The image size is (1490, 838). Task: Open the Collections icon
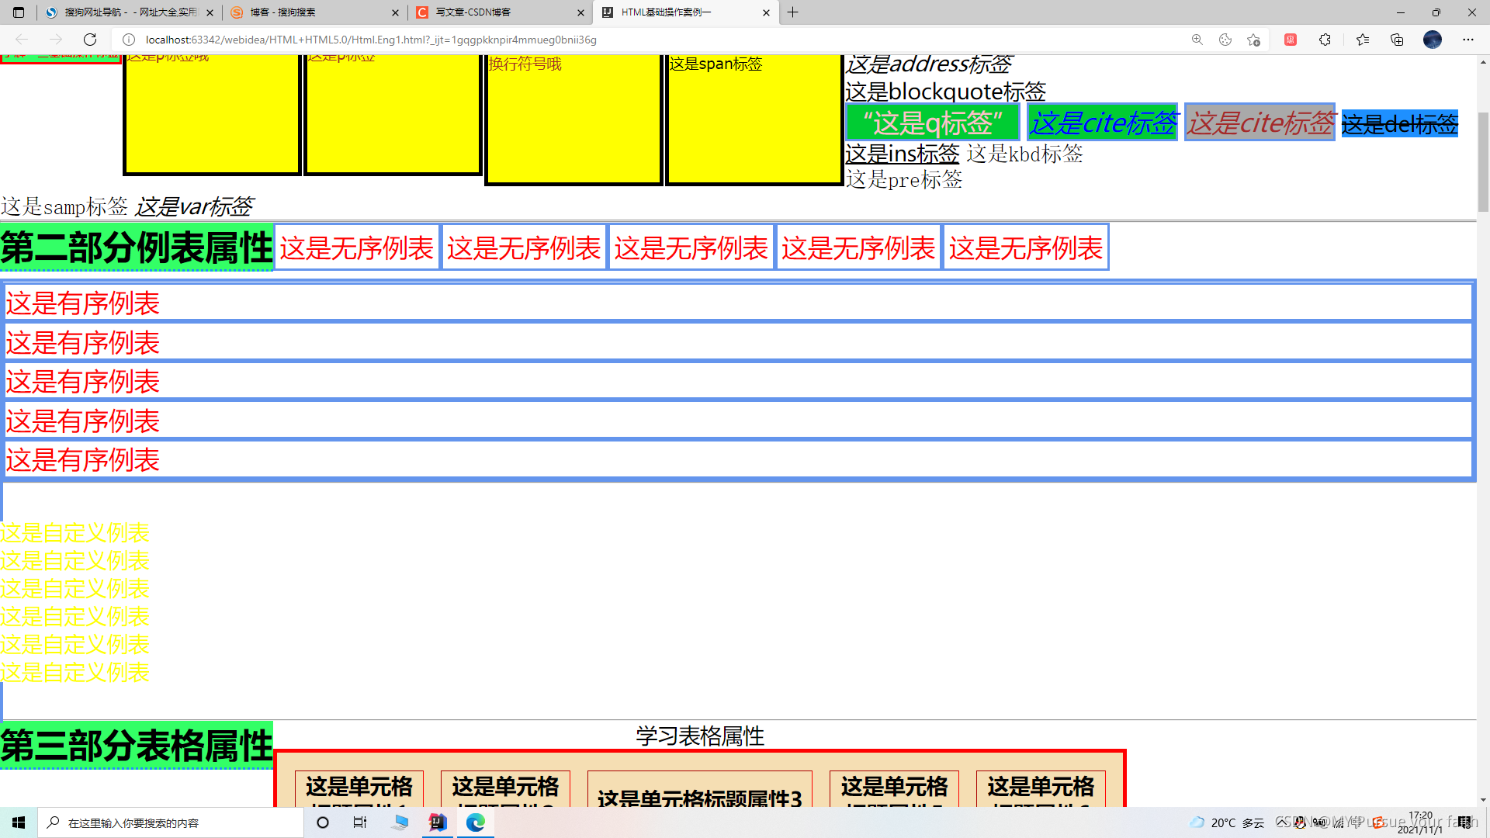(x=1397, y=40)
